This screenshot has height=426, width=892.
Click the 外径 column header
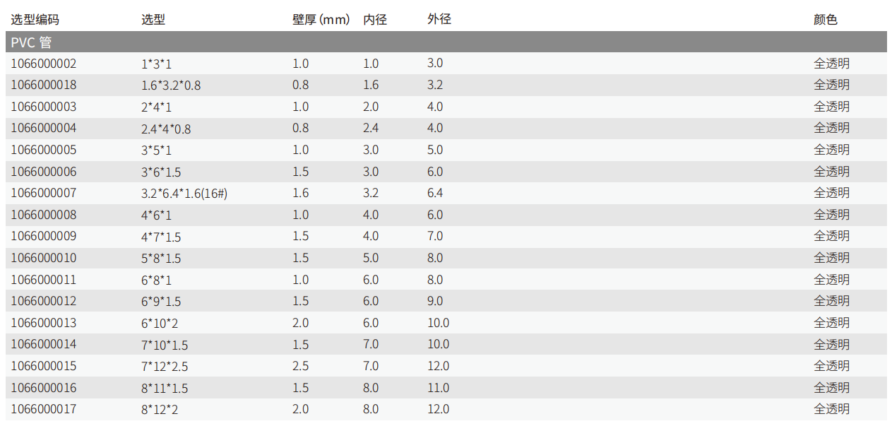click(439, 20)
